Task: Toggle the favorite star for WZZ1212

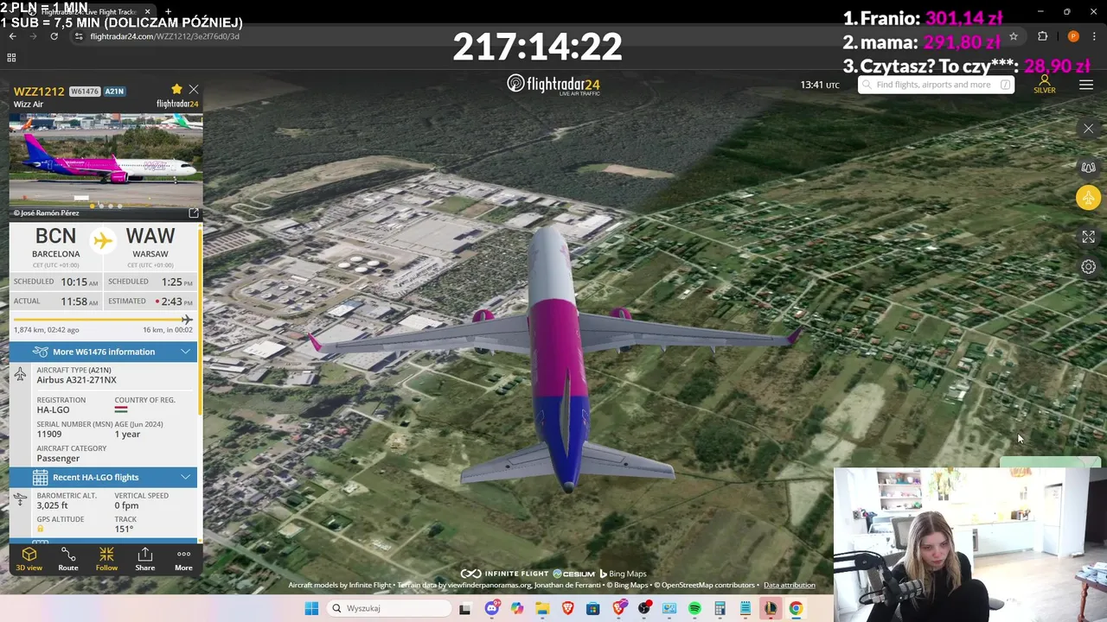Action: [x=176, y=89]
